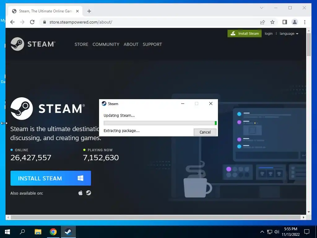The image size is (317, 238).
Task: Open the ABOUT menu item
Action: pyautogui.click(x=131, y=44)
